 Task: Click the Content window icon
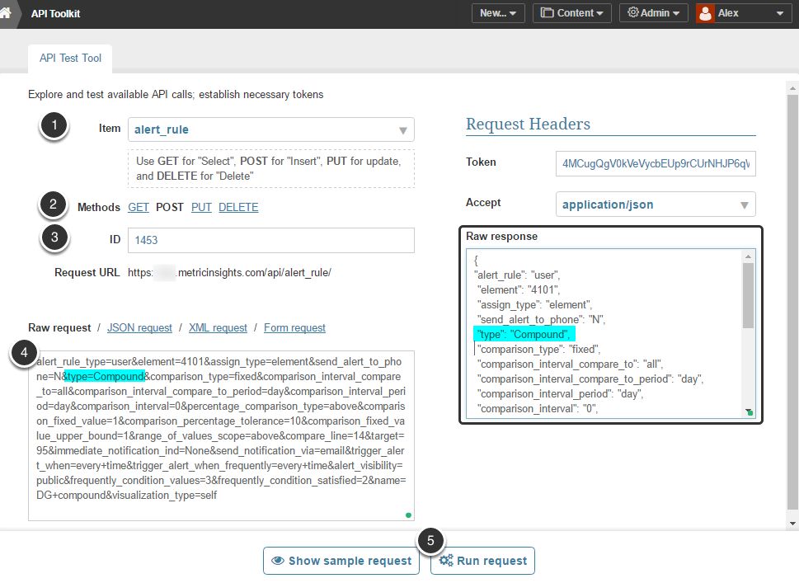(548, 13)
